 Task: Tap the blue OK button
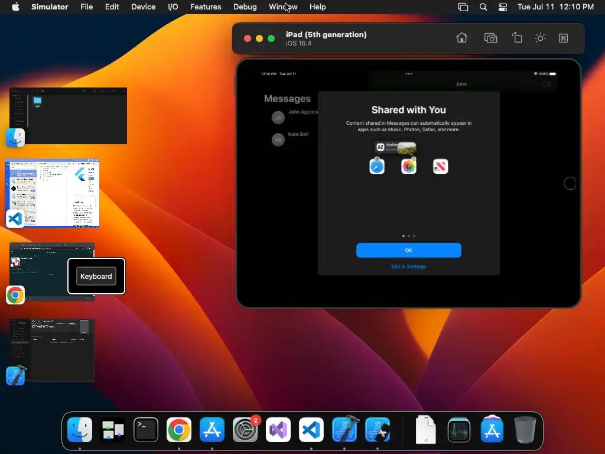point(409,250)
